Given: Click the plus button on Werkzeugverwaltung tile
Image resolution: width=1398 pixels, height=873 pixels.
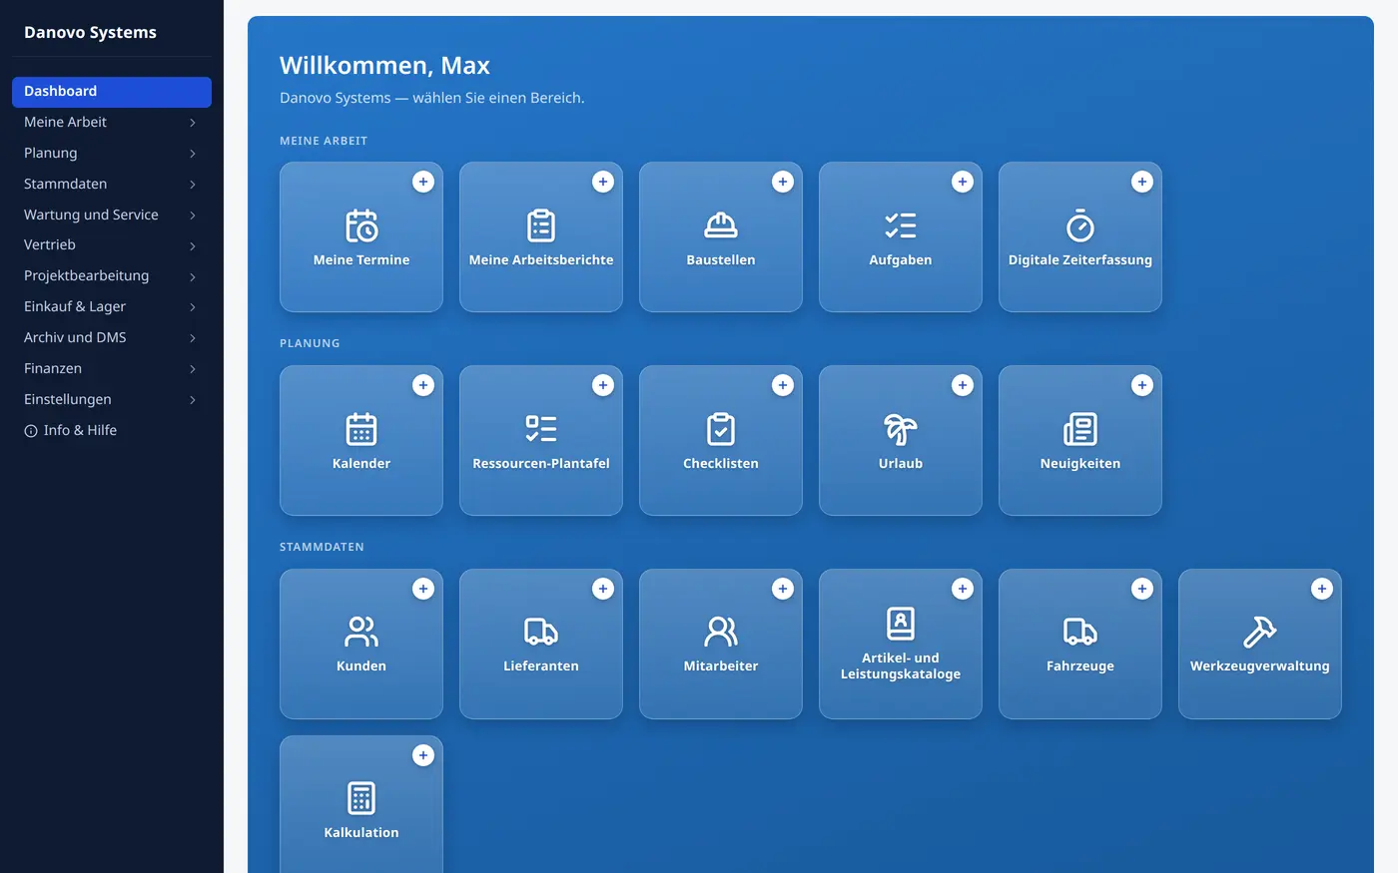Looking at the screenshot, I should (1322, 589).
